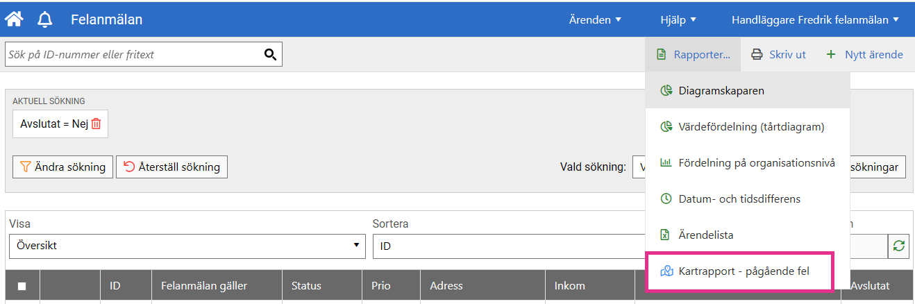
Task: Expand the Hjälp dropdown menu
Action: click(x=678, y=20)
